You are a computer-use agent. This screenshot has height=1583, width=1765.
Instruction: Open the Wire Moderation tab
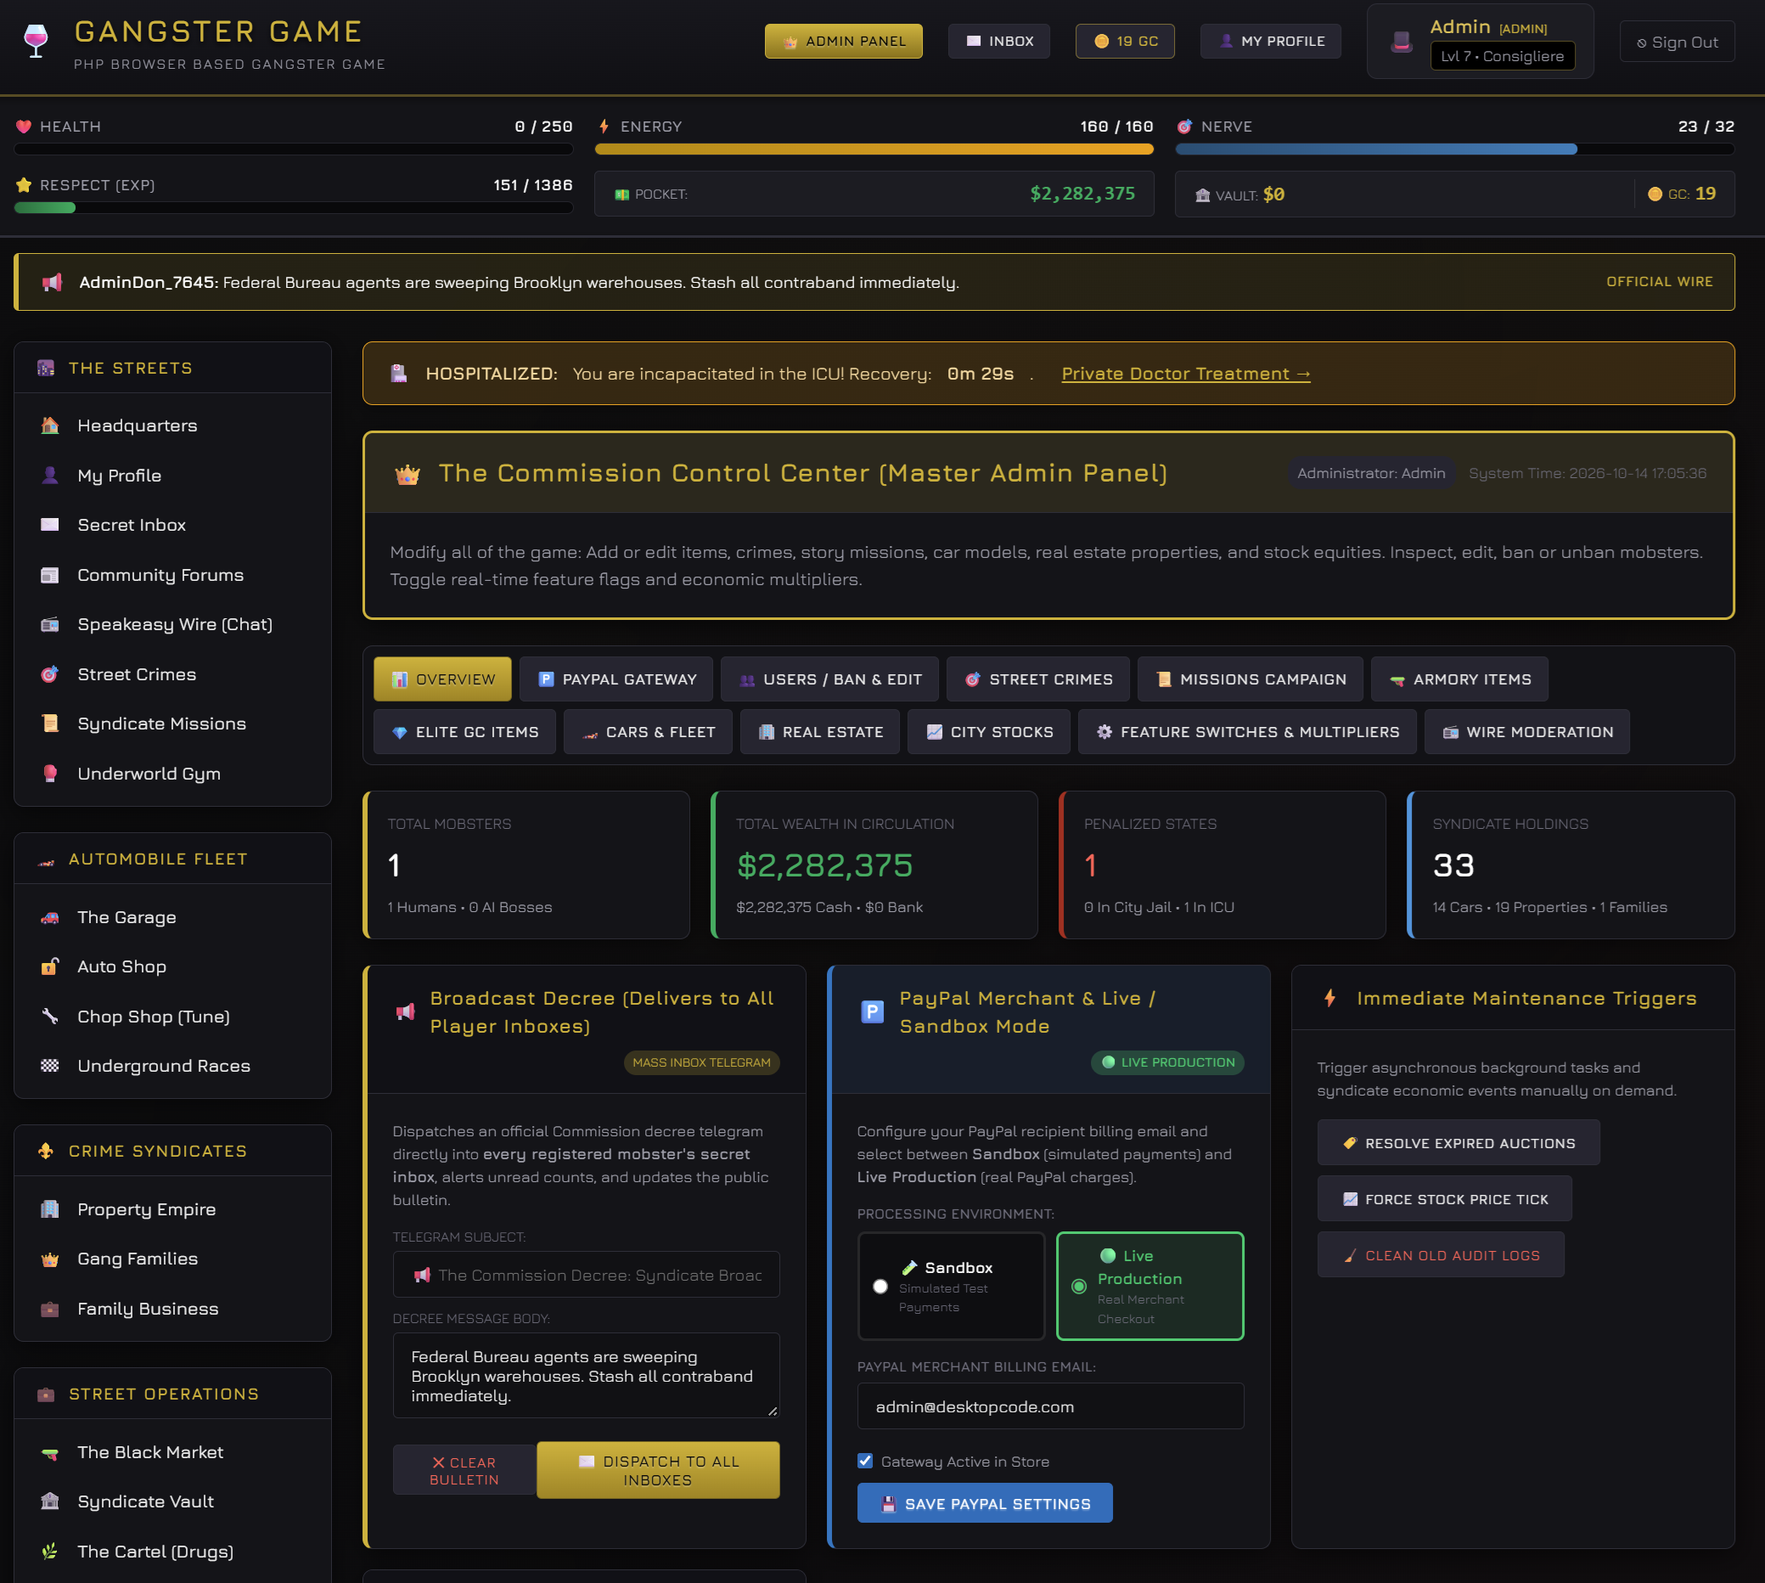tap(1526, 732)
